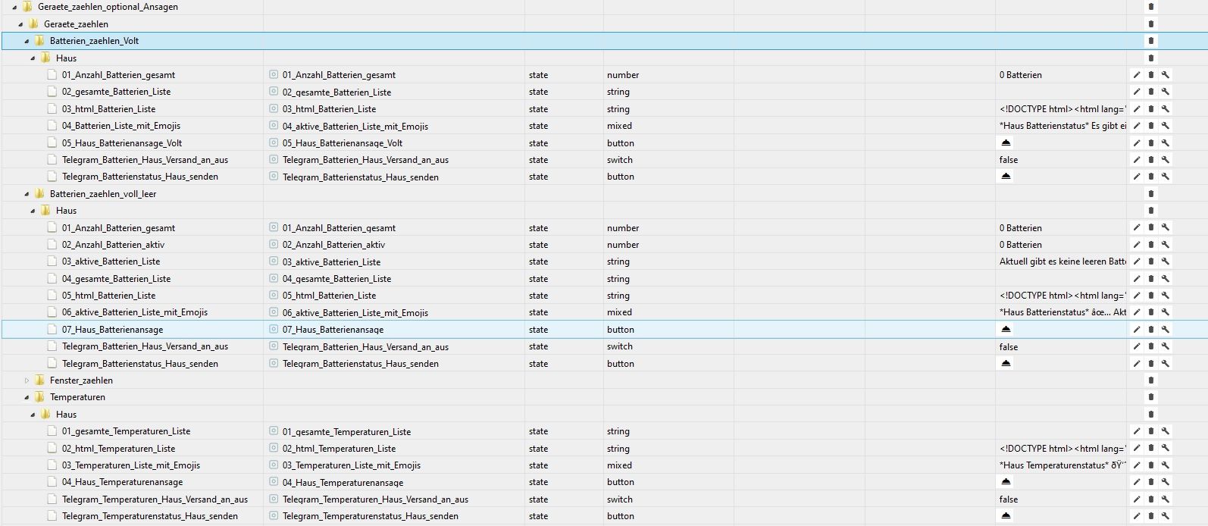Delete 05_html_Batterien_Liste using trash icon

pyautogui.click(x=1151, y=296)
